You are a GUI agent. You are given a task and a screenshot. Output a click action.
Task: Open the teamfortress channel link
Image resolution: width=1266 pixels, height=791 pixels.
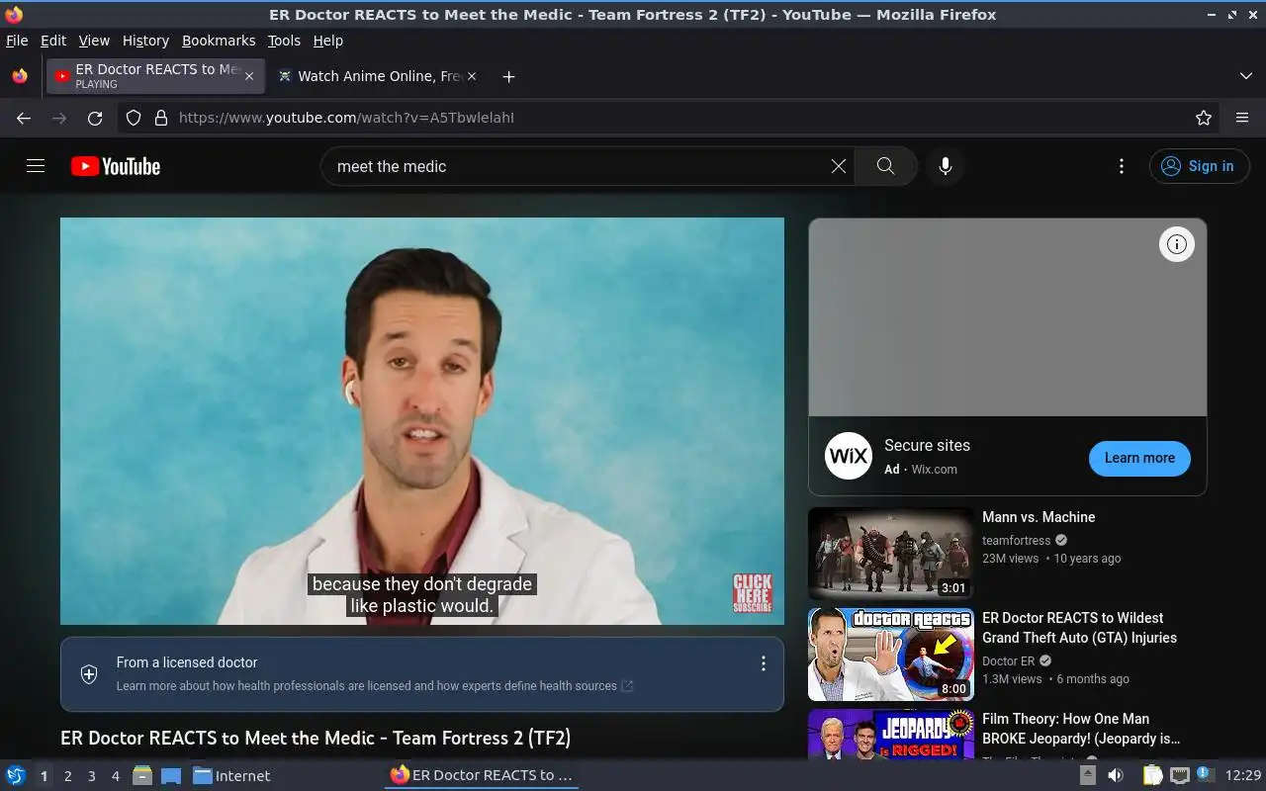1016,540
